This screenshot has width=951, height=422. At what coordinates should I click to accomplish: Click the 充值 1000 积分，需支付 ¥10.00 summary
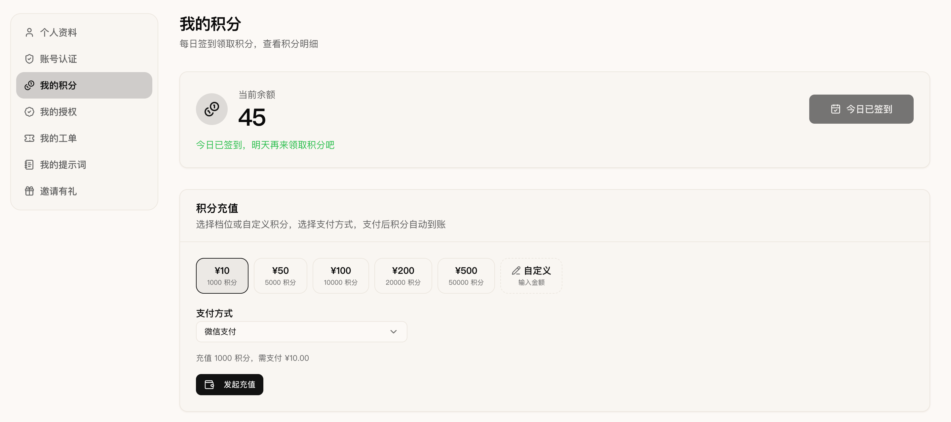[x=252, y=358]
